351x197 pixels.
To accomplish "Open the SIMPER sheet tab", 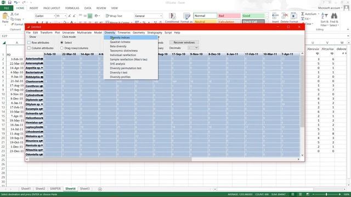I will [55, 189].
